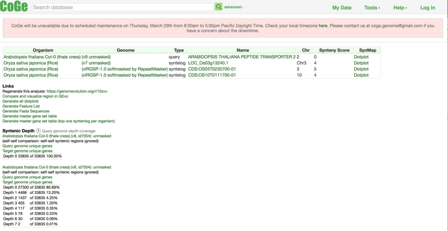Image resolution: width=448 pixels, height=231 pixels.
Task: Click the Genome column header
Action: 126,50
